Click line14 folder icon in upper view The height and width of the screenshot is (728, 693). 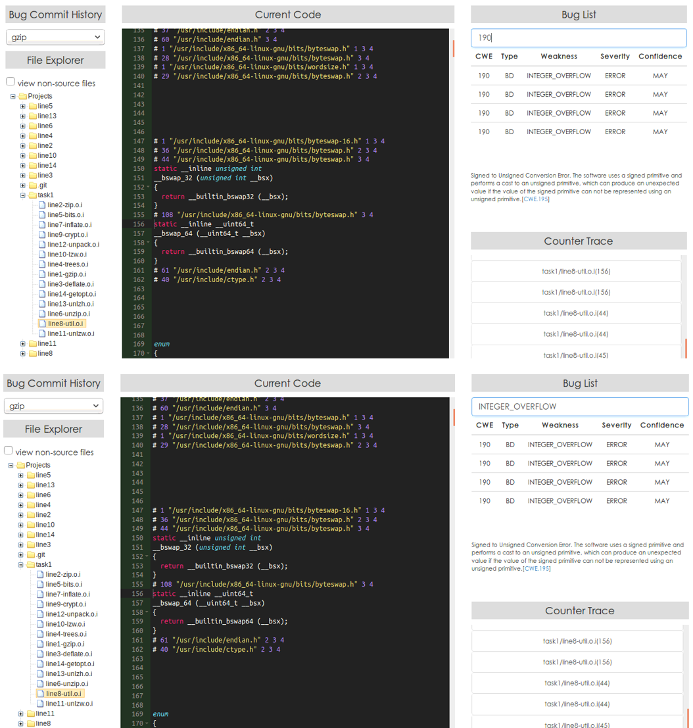click(x=33, y=165)
